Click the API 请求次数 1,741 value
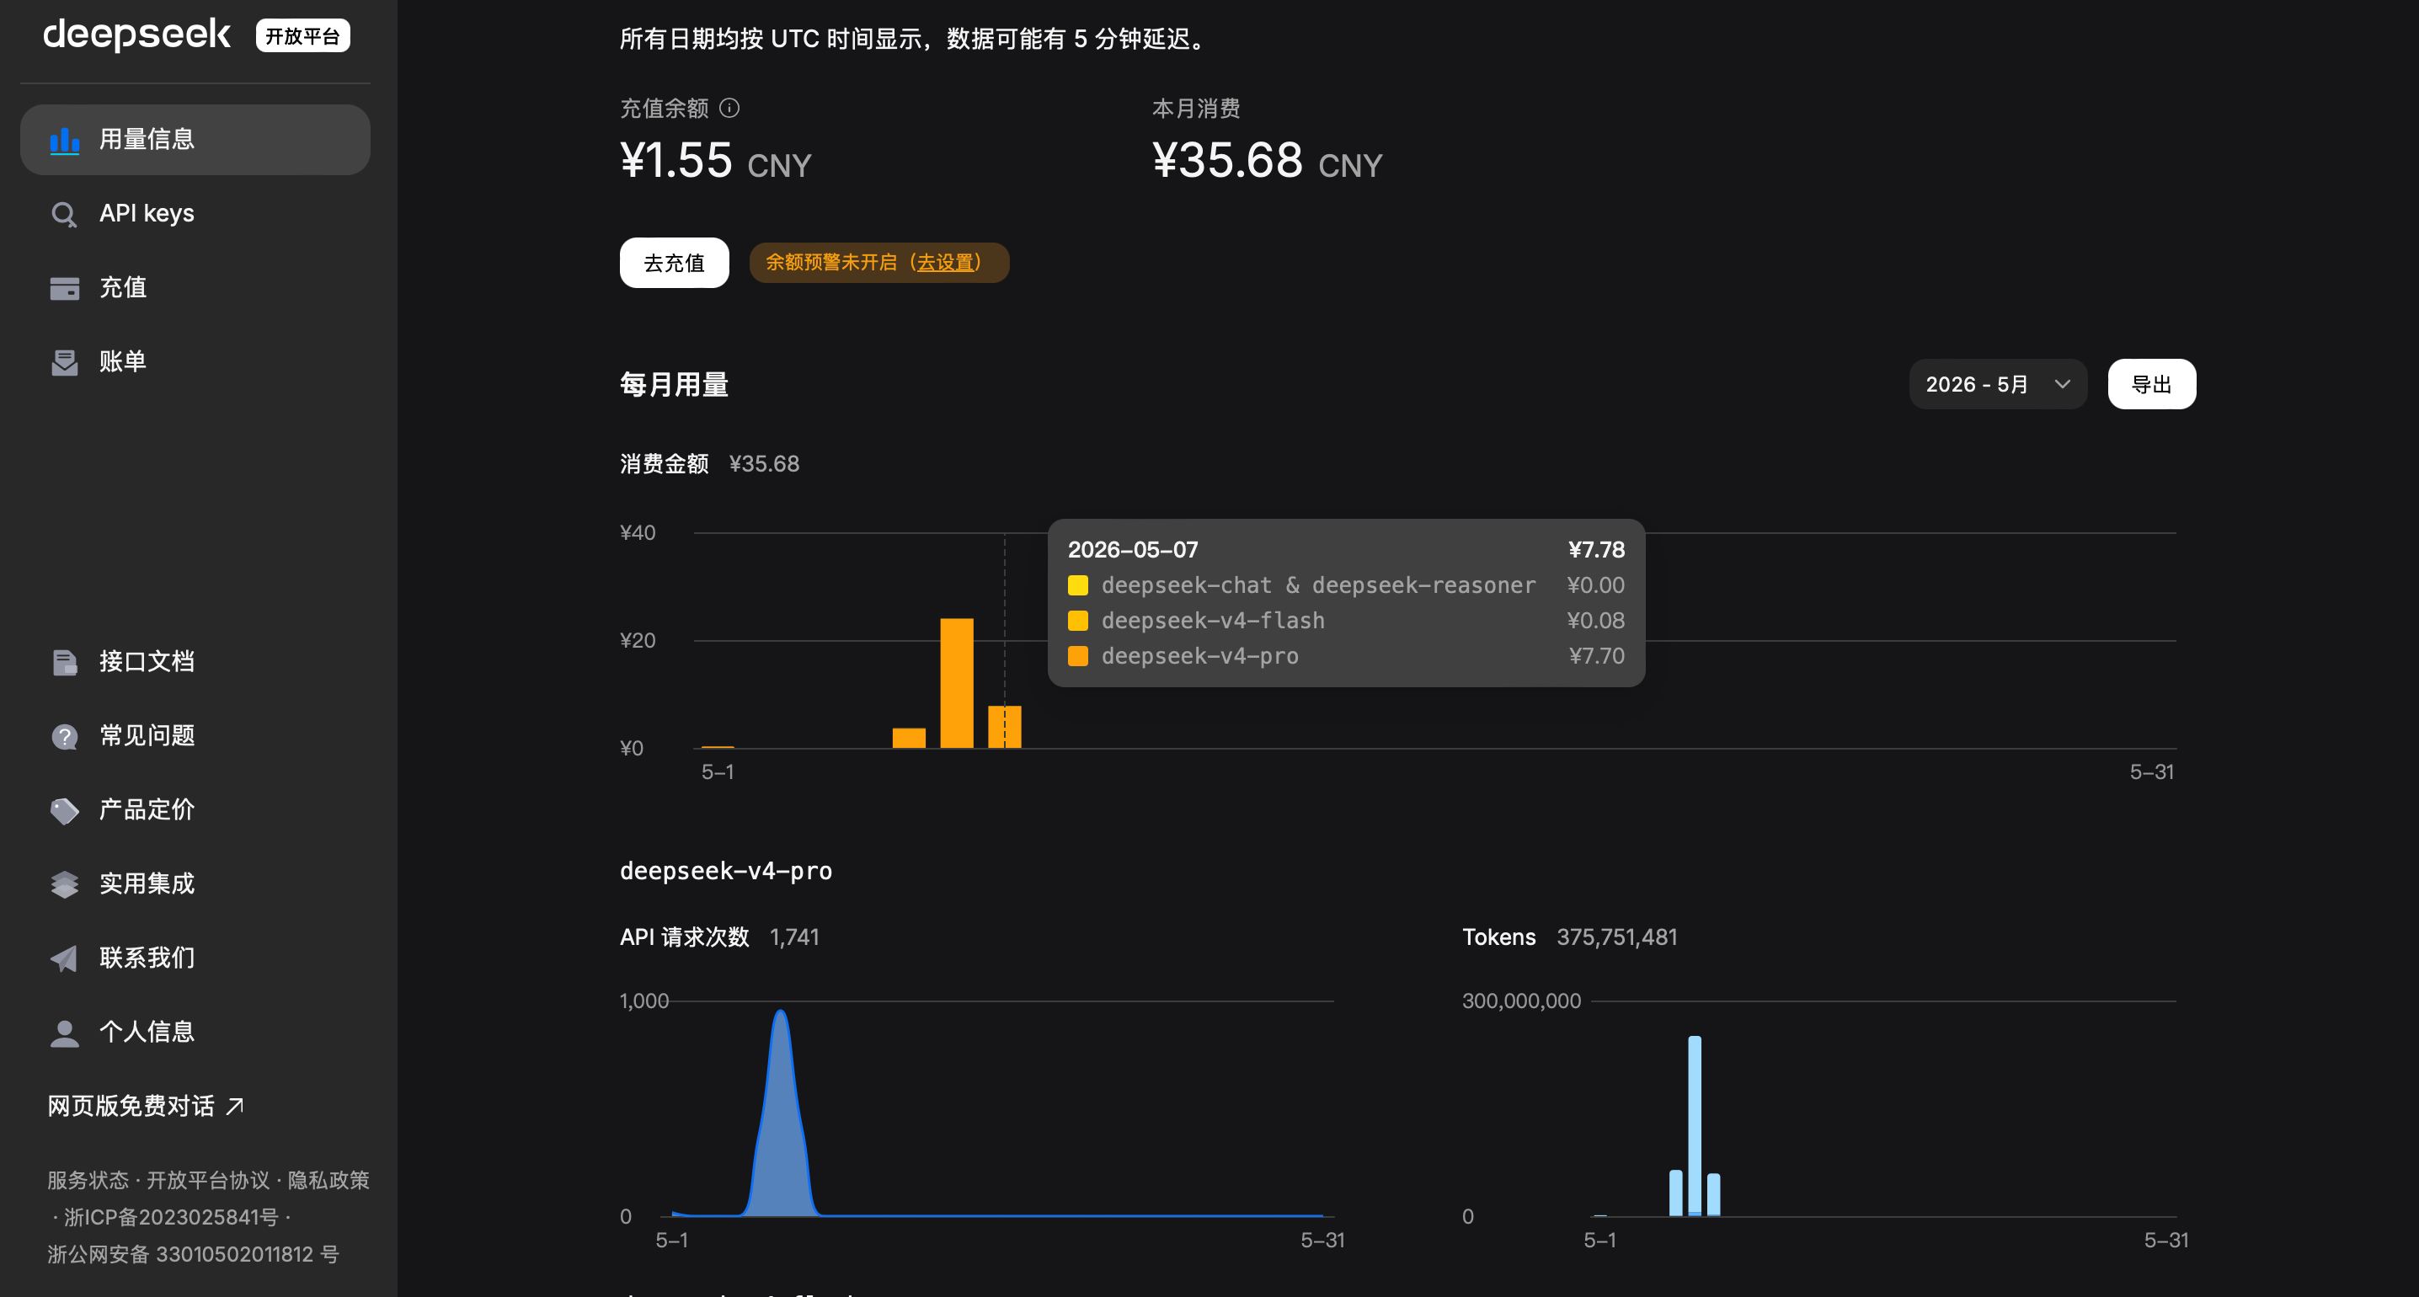The image size is (2419, 1297). [794, 937]
